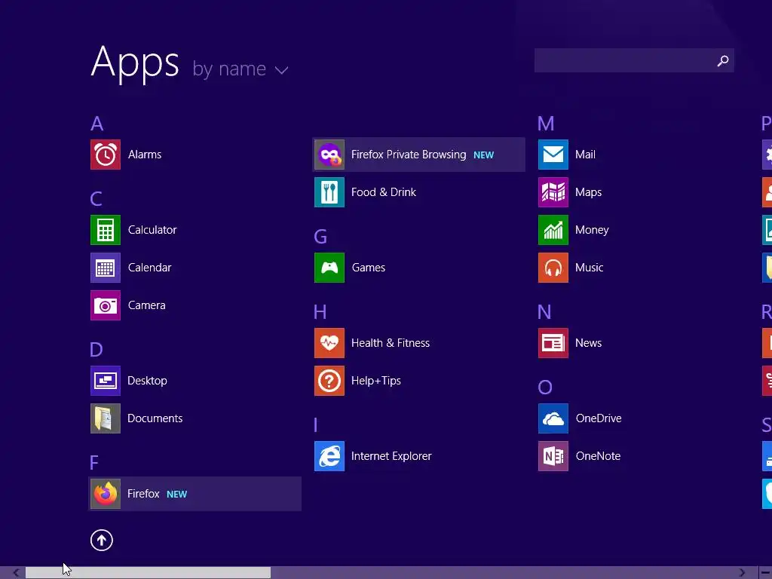Open the 'by name' sort dropdown
Viewport: 772px width, 579px height.
240,69
